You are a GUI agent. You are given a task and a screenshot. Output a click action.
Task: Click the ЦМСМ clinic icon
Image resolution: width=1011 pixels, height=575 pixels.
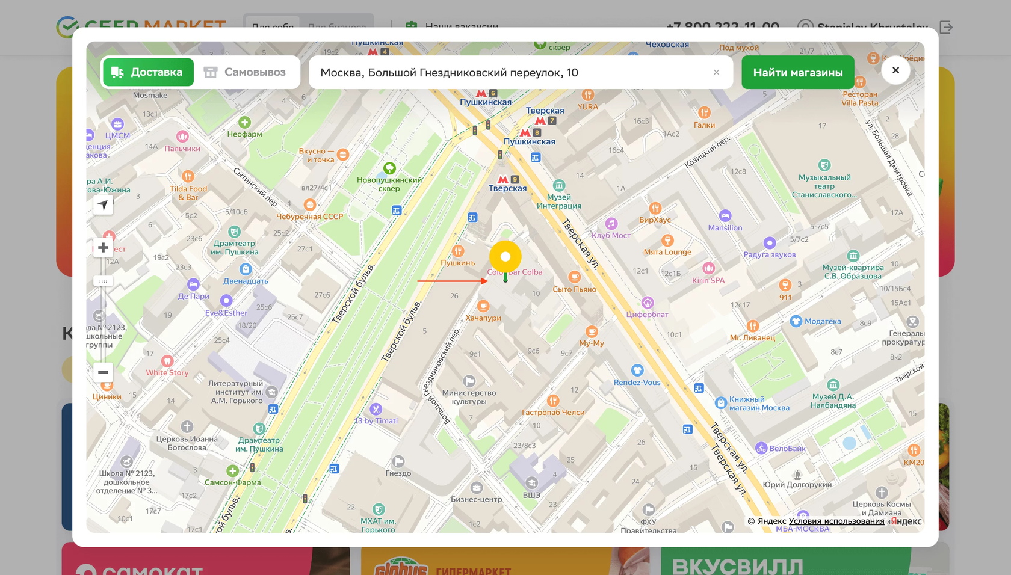(117, 124)
